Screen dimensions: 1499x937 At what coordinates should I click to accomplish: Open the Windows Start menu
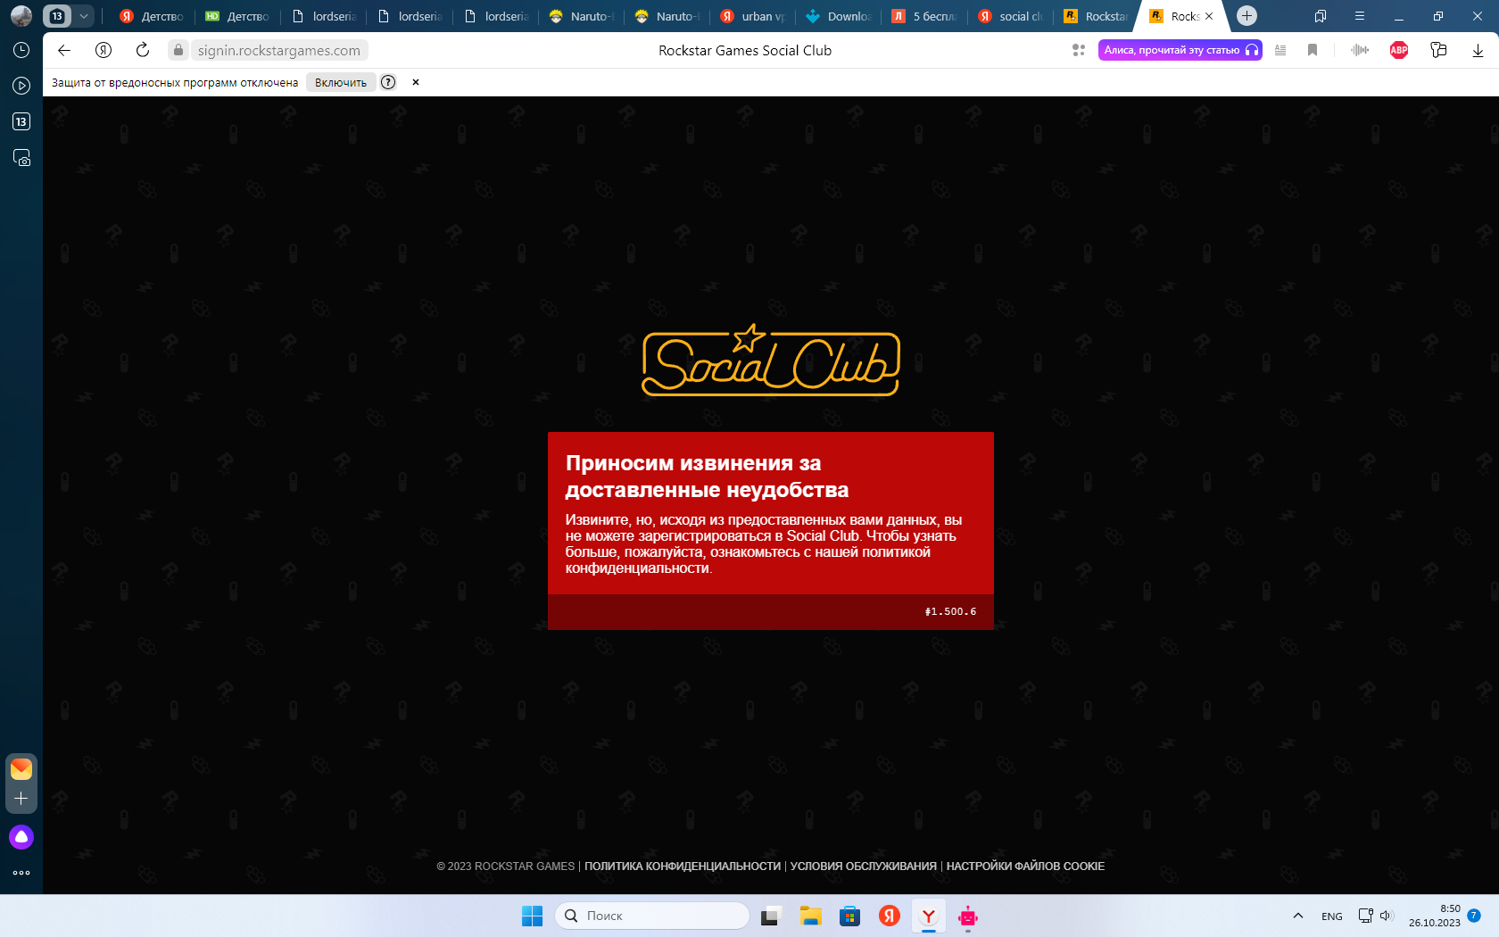532,916
